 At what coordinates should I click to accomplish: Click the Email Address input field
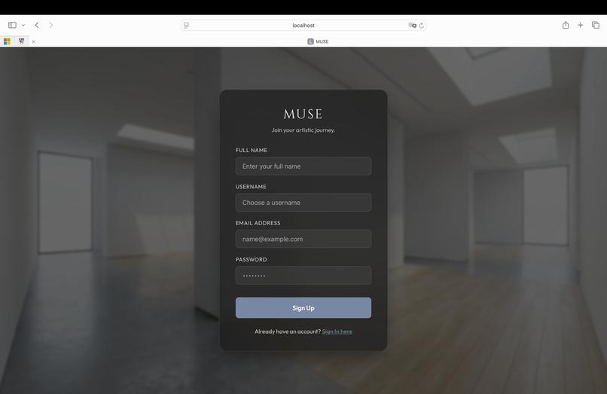click(303, 239)
